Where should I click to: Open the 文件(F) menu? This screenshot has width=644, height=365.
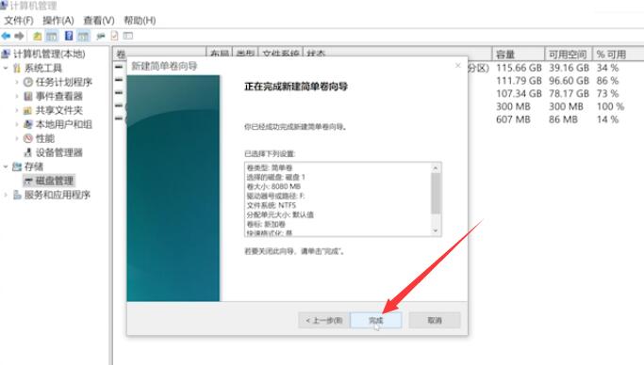(x=19, y=21)
